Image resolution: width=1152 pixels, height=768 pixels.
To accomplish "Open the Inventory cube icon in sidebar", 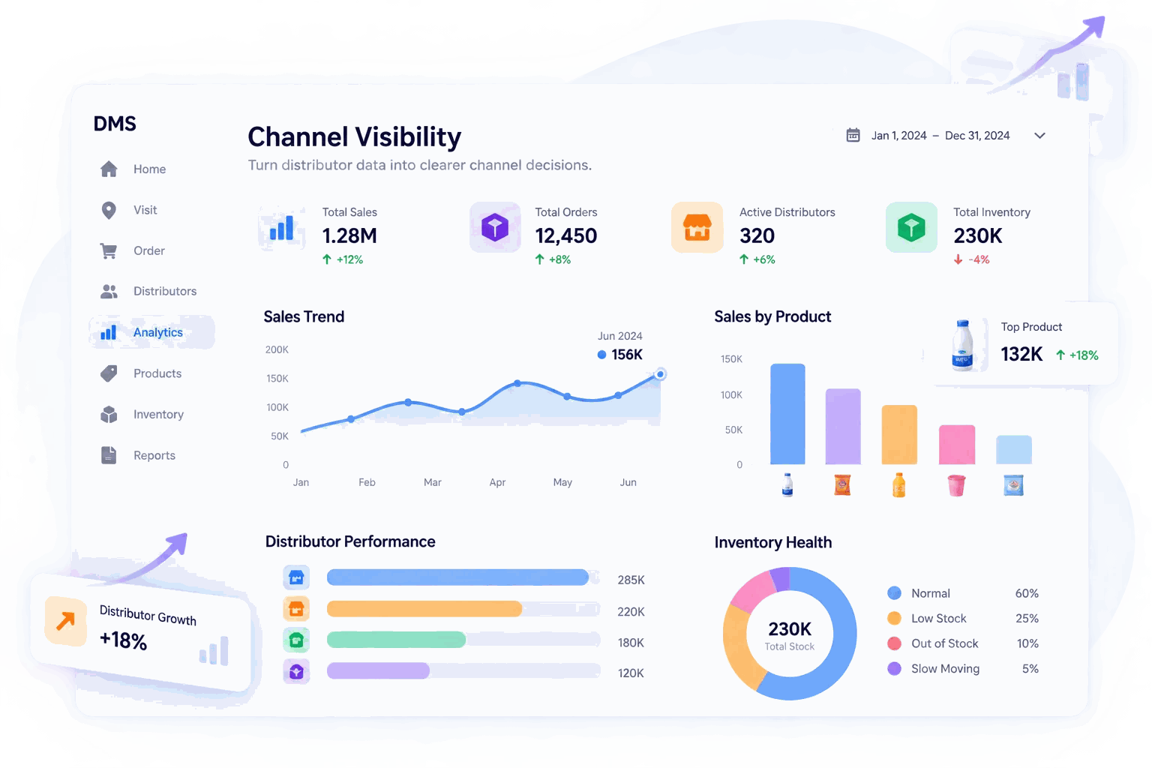I will [109, 414].
